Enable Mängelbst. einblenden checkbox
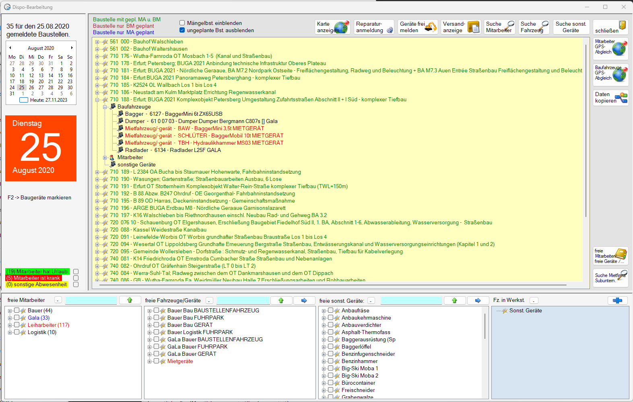This screenshot has width=633, height=402. click(x=182, y=23)
